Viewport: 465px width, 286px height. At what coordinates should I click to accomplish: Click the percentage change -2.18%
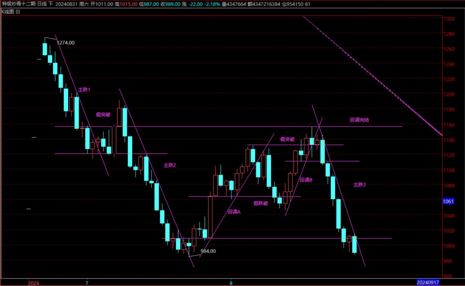213,4
